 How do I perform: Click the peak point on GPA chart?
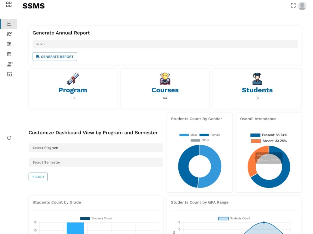(264, 222)
